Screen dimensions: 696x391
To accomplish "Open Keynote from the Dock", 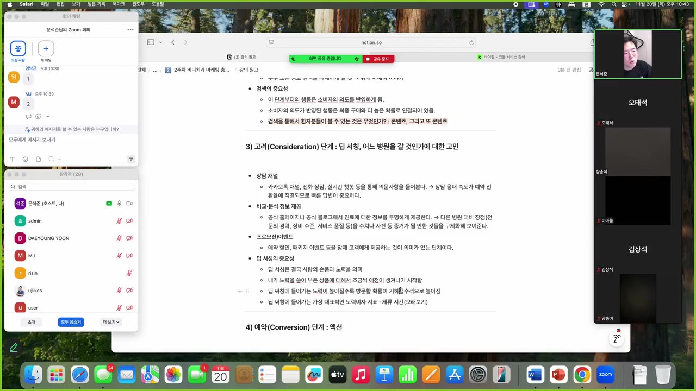I will [384, 375].
